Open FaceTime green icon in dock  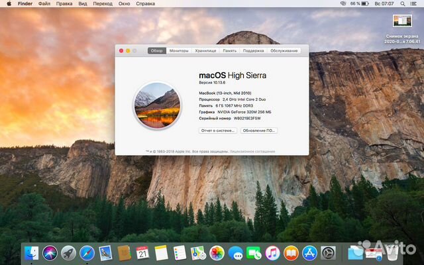tap(254, 253)
